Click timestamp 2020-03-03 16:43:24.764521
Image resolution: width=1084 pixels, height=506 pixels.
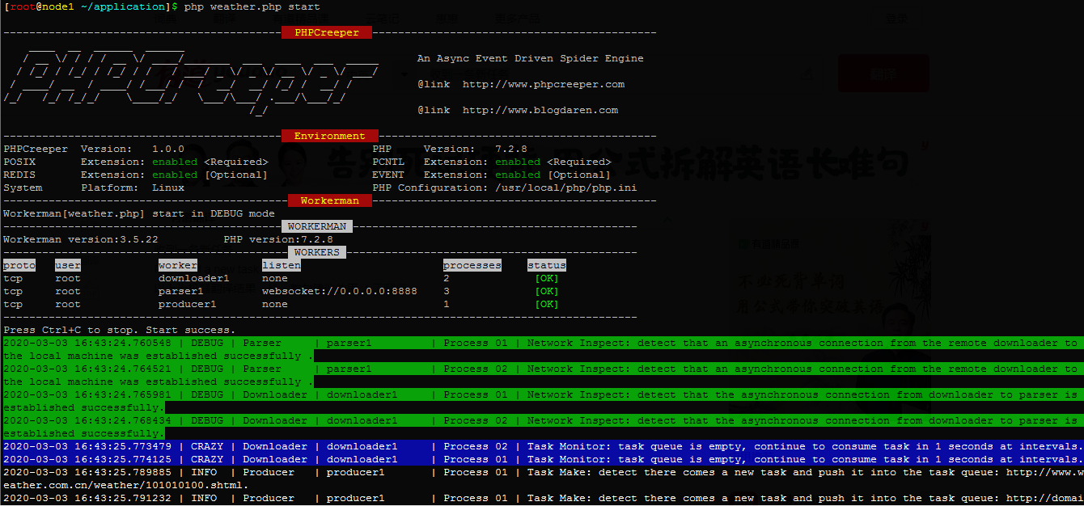(x=87, y=369)
